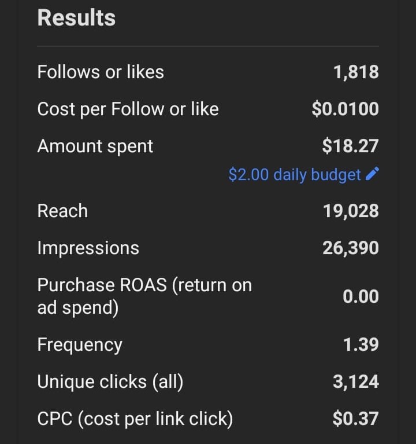Select the Purchase ROAS label

pyautogui.click(x=144, y=296)
